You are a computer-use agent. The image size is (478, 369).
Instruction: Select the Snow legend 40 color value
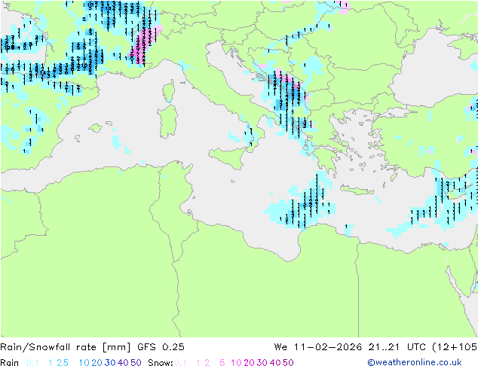pyautogui.click(x=275, y=363)
